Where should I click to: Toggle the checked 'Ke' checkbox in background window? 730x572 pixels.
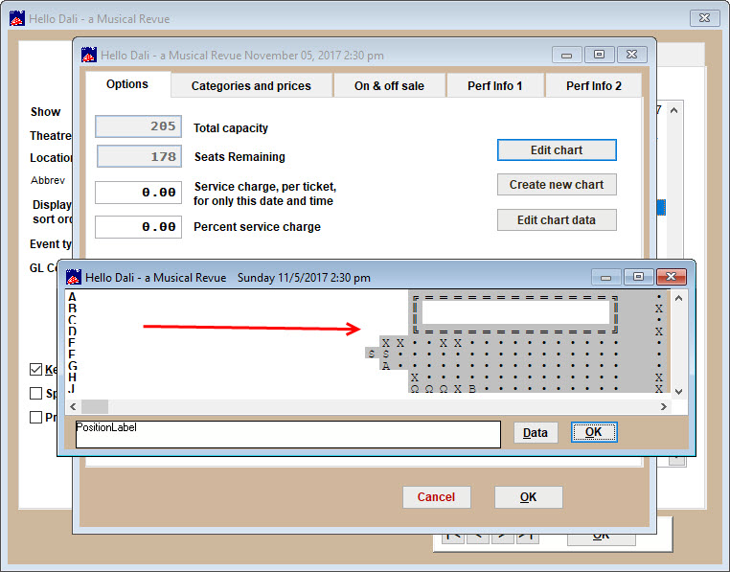pos(35,370)
